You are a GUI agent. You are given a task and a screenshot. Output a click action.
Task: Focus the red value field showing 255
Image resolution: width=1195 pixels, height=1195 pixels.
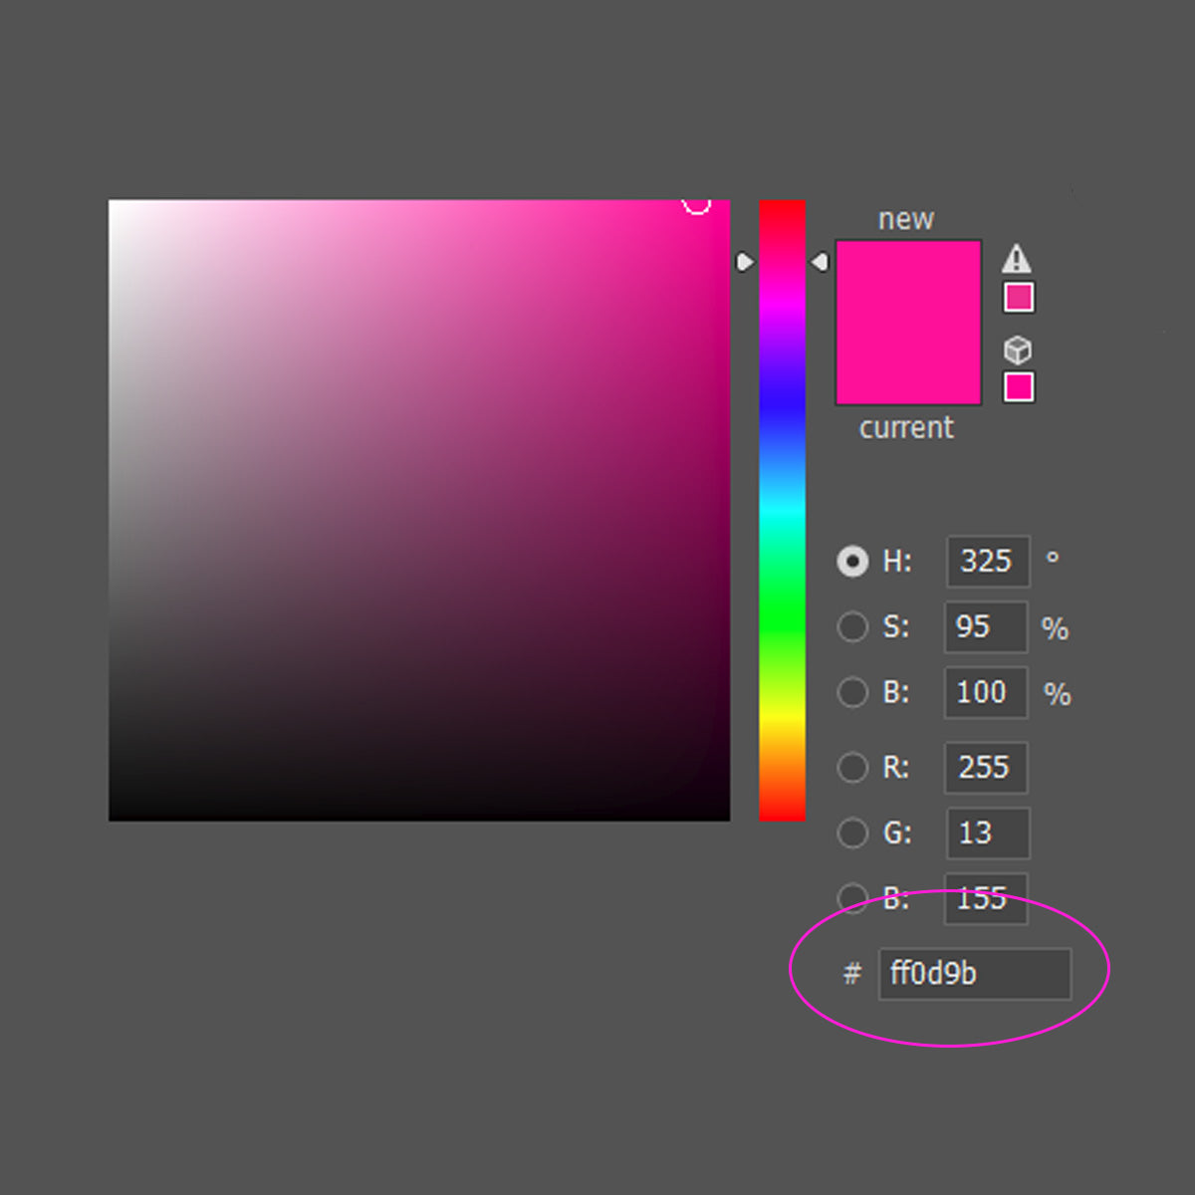[x=986, y=768]
